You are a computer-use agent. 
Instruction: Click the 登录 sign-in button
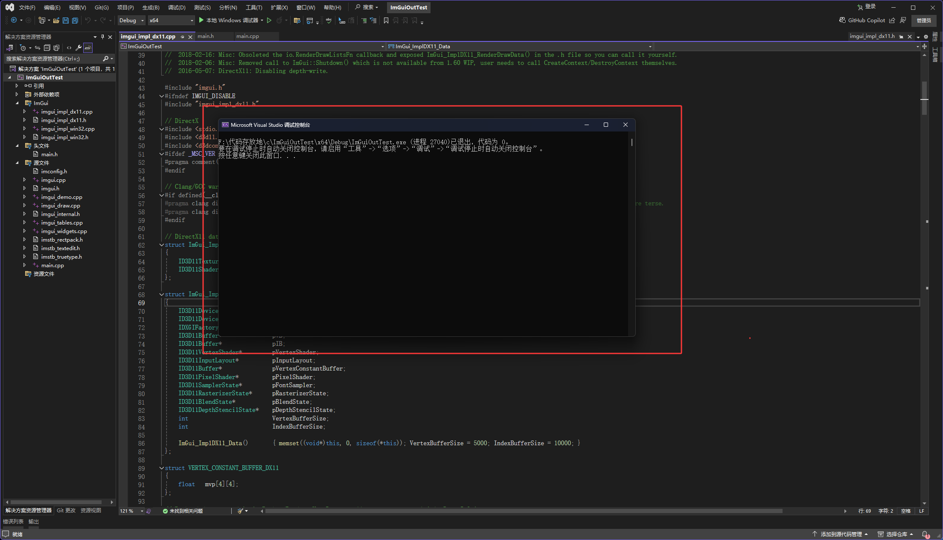pos(867,7)
